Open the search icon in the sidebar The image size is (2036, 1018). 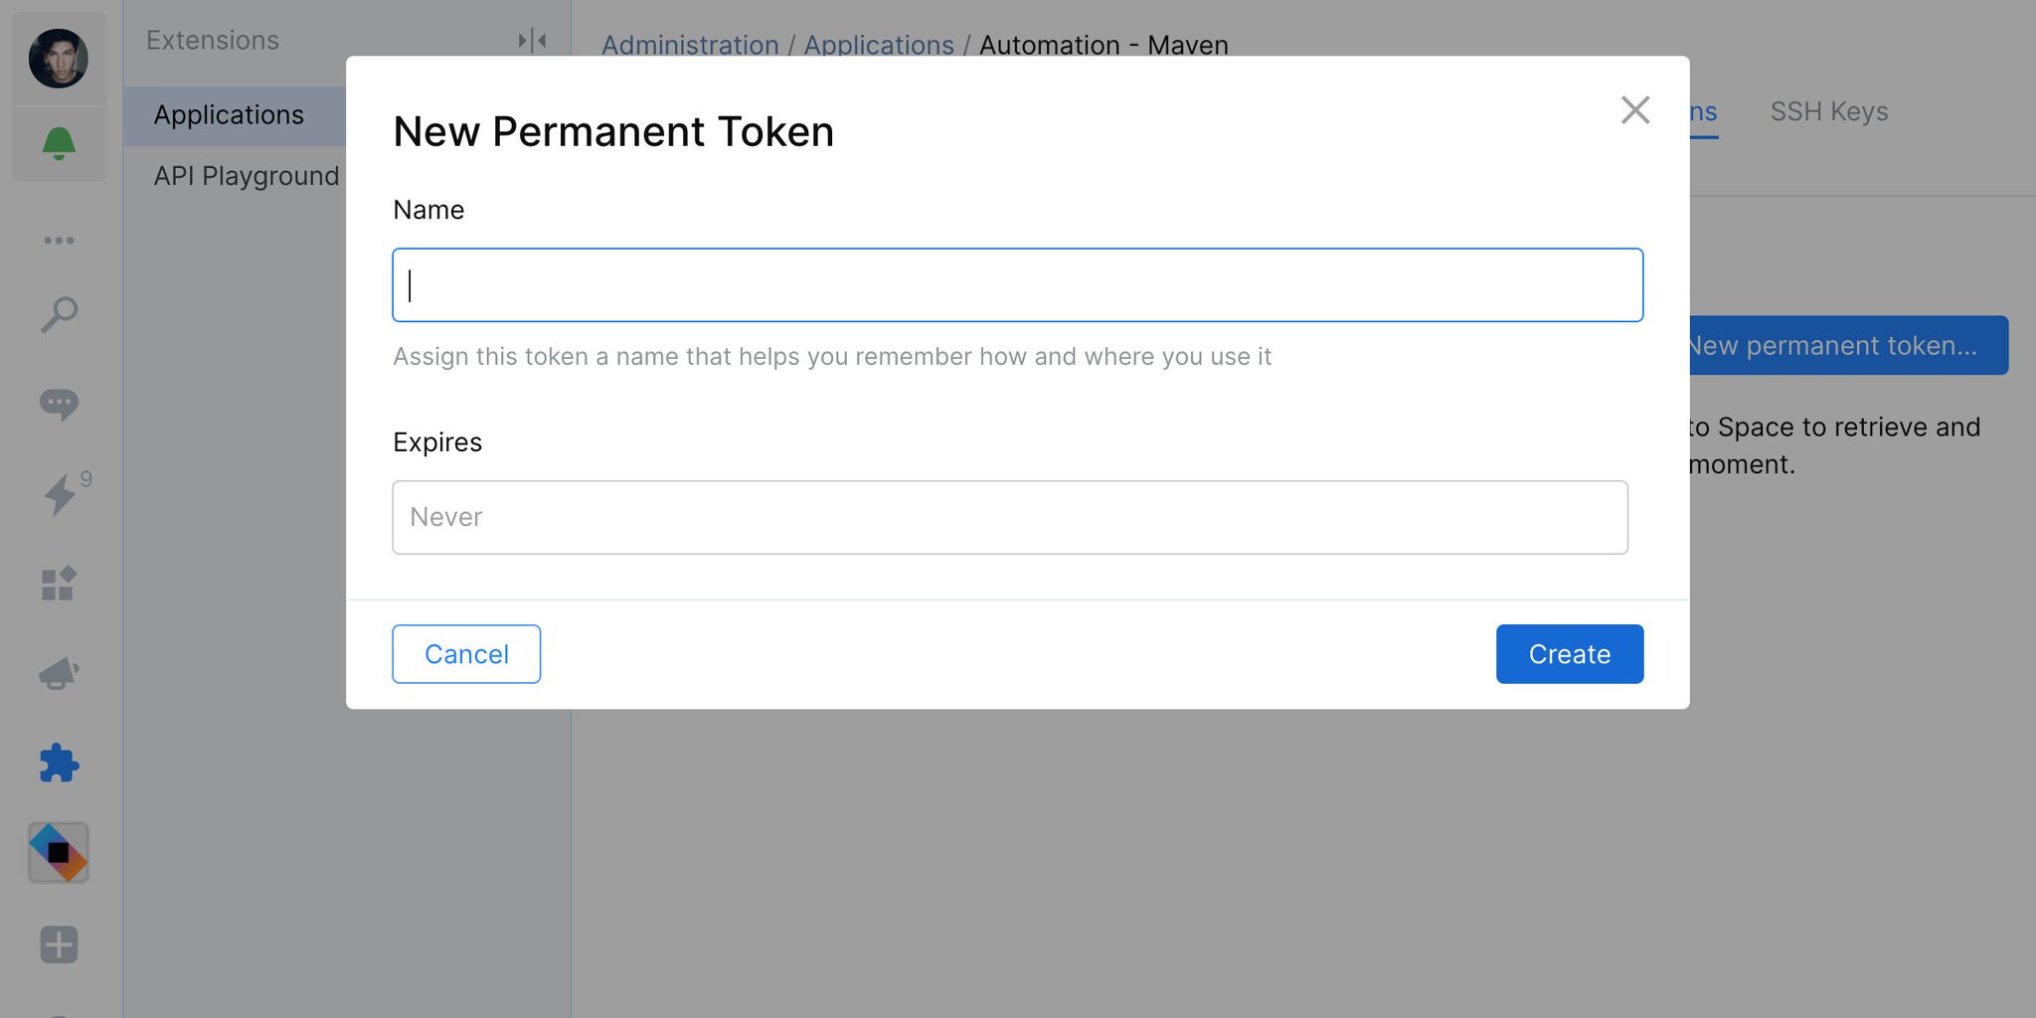59,313
